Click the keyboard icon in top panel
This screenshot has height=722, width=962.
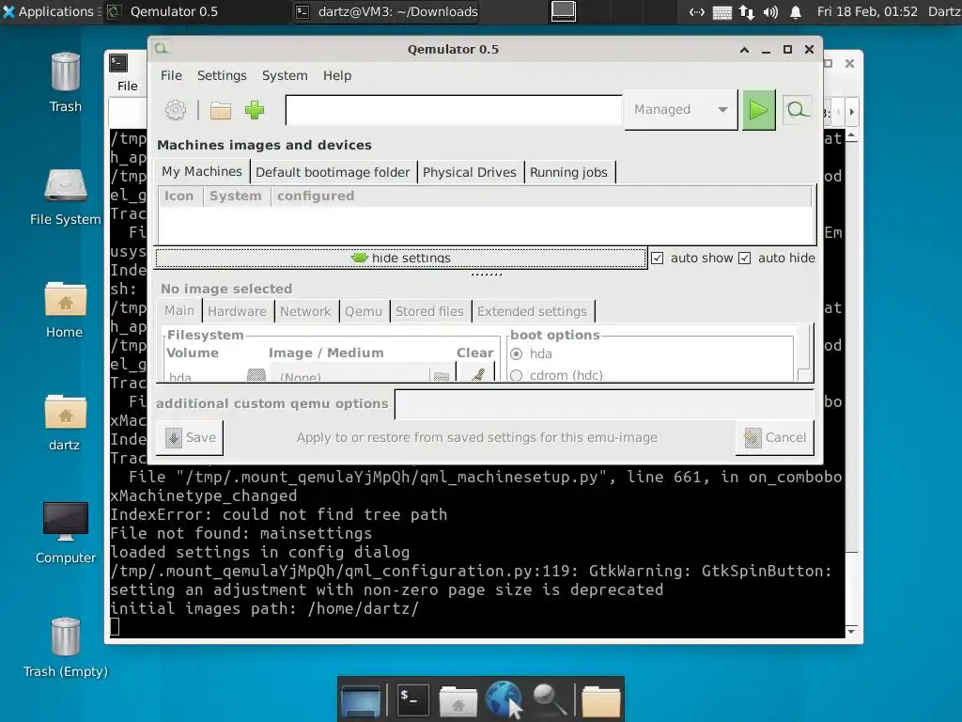click(x=722, y=12)
